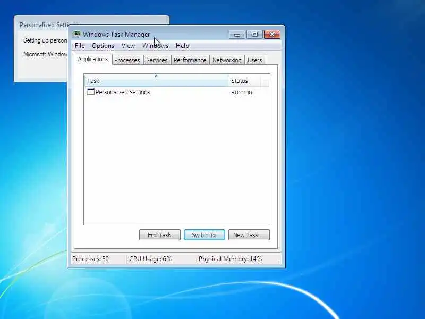Click the Windows Task Manager title text
This screenshot has width=425, height=319.
[116, 35]
